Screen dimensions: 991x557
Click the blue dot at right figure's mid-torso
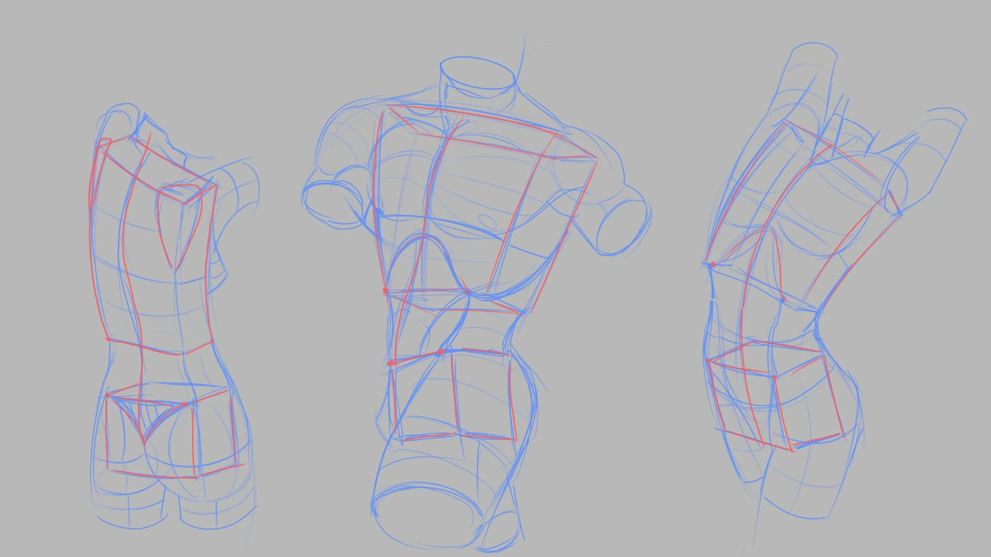(x=782, y=300)
